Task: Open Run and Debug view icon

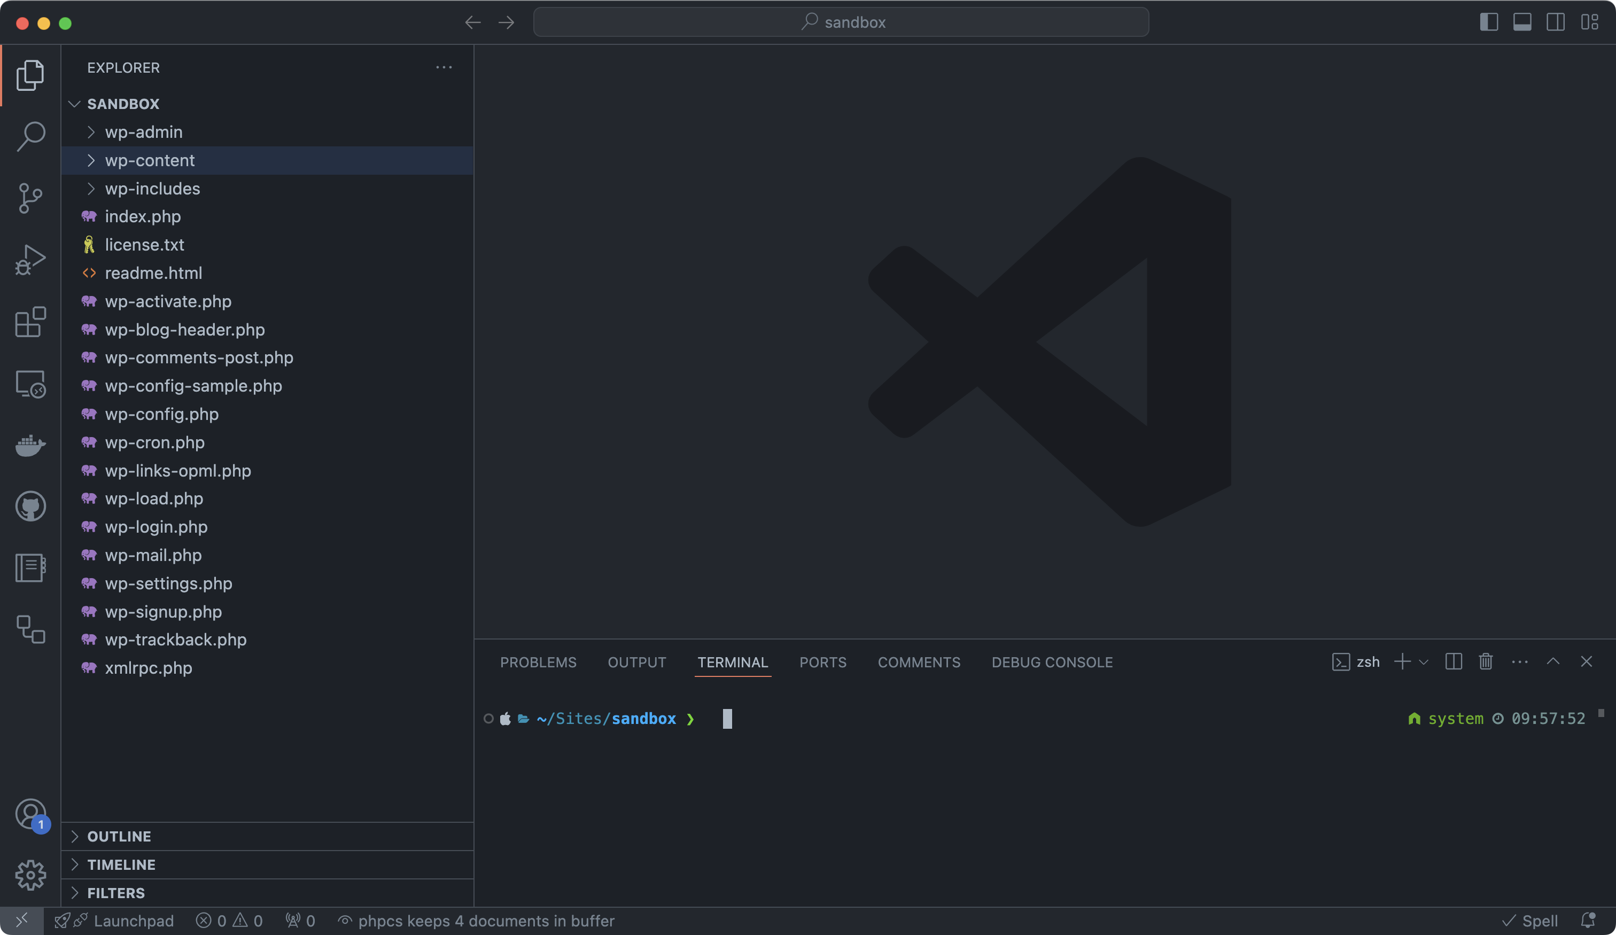Action: click(30, 260)
